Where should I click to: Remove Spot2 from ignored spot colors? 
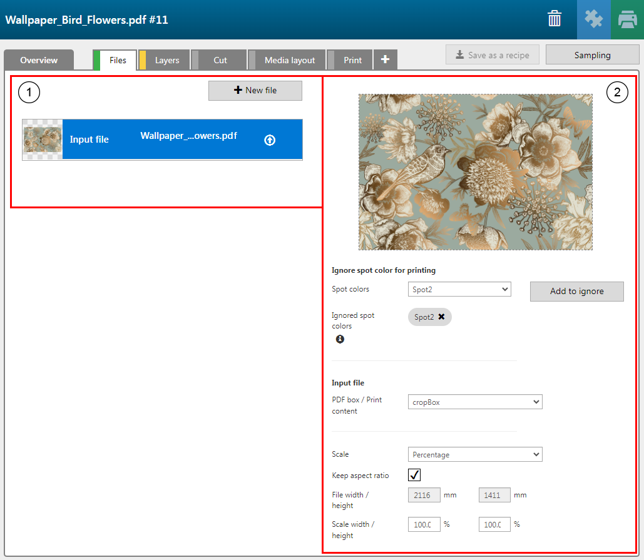click(x=442, y=317)
